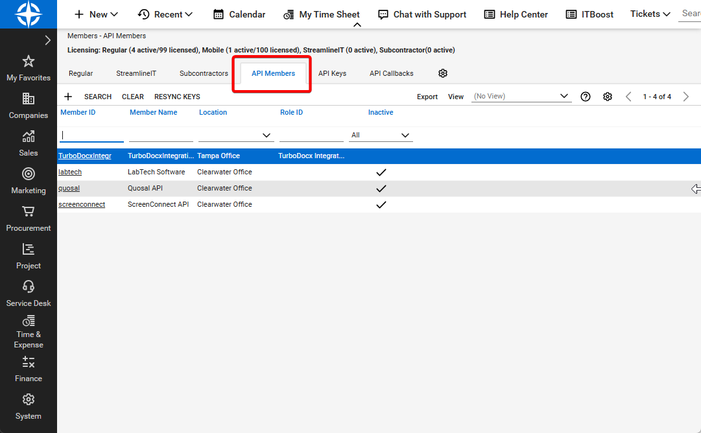Screen dimensions: 701x433
Task: Click the ConnectWise compass logo
Action: pos(29,14)
